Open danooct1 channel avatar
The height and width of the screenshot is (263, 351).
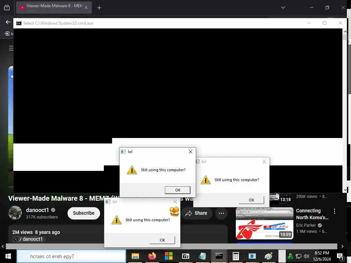tap(15, 213)
